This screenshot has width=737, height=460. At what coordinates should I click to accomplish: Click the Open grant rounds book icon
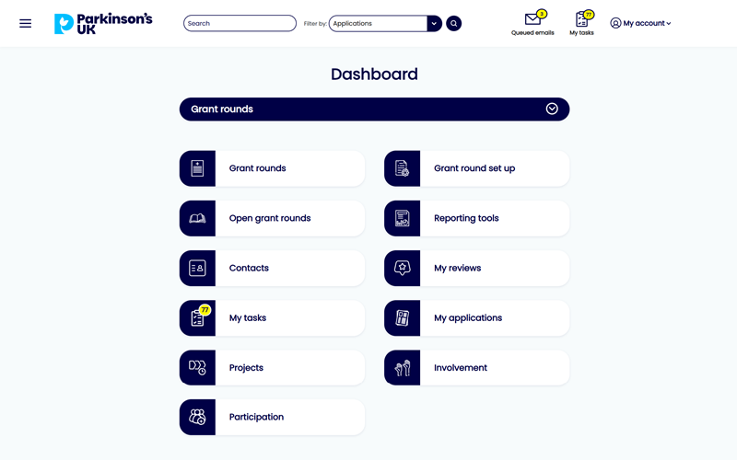(x=197, y=218)
